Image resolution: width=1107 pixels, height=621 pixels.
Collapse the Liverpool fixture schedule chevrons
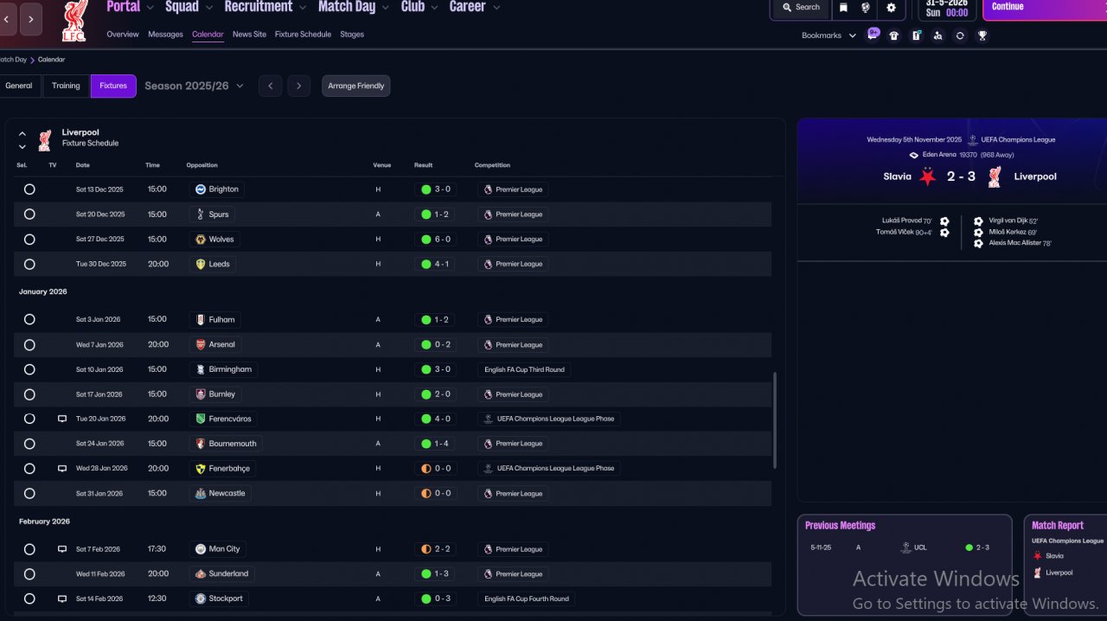22,140
